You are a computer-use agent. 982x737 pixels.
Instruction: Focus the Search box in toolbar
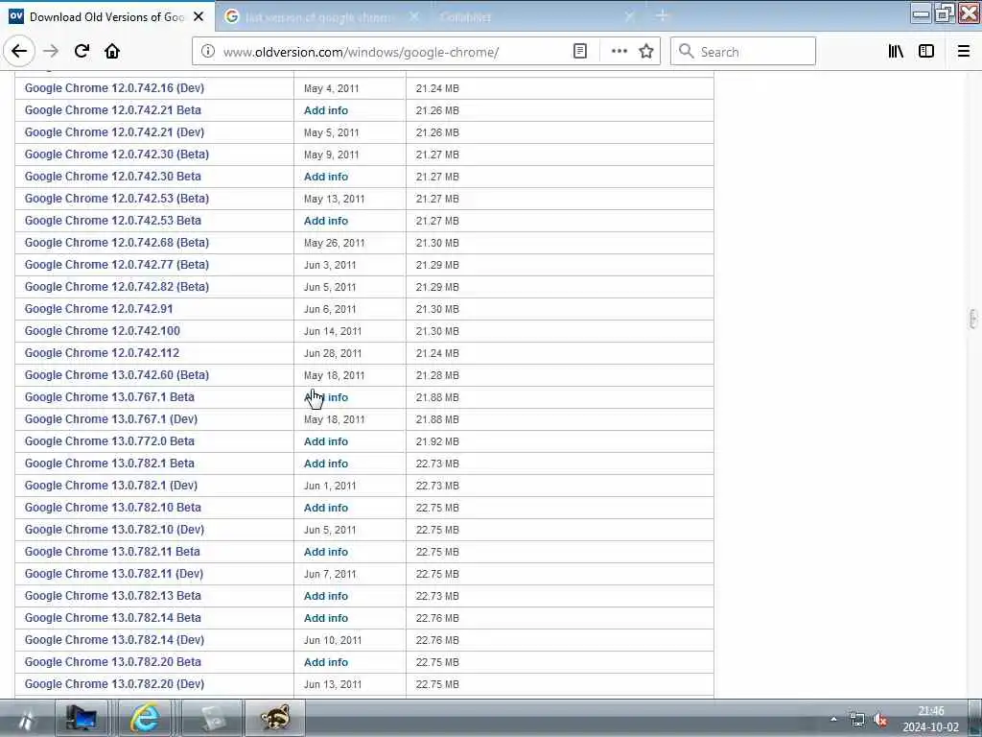click(743, 52)
